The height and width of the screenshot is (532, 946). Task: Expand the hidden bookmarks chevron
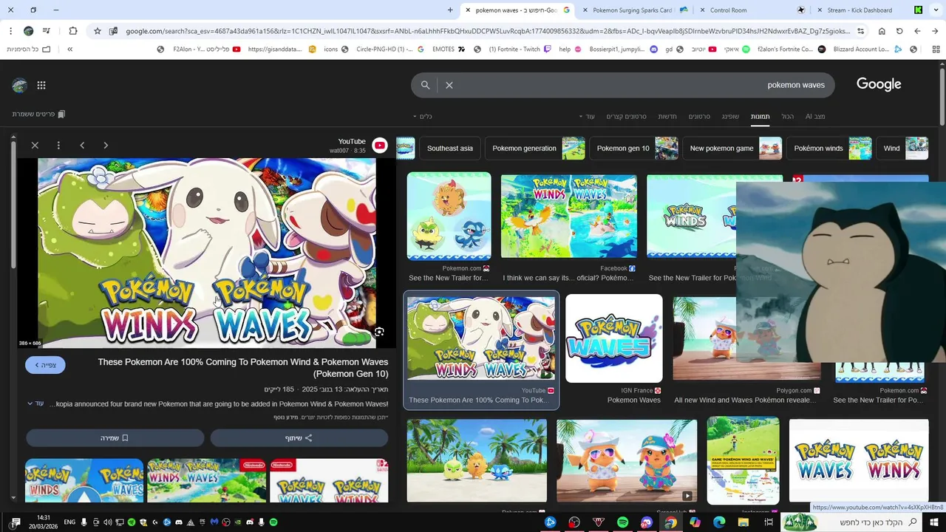(x=69, y=50)
